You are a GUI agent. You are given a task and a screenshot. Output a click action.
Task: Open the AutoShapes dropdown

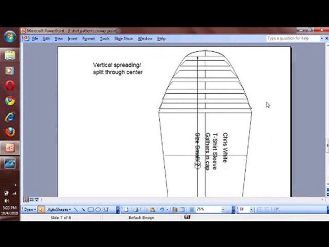click(x=59, y=209)
